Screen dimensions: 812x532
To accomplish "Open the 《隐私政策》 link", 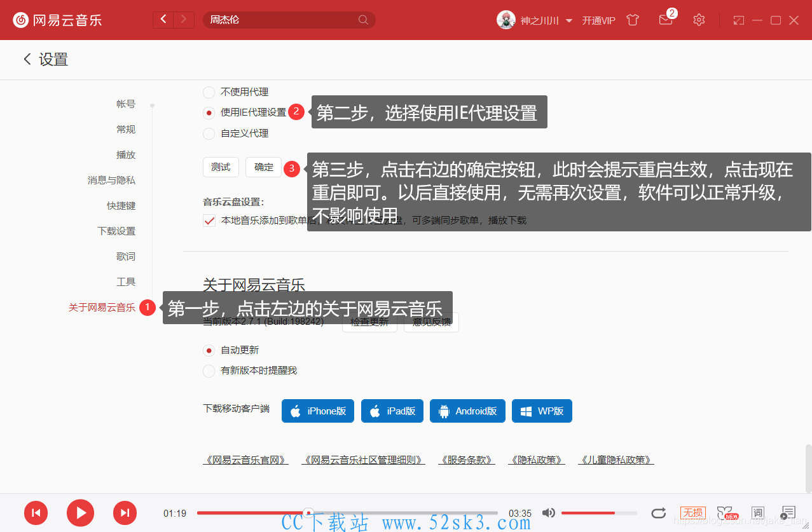I will [x=537, y=460].
